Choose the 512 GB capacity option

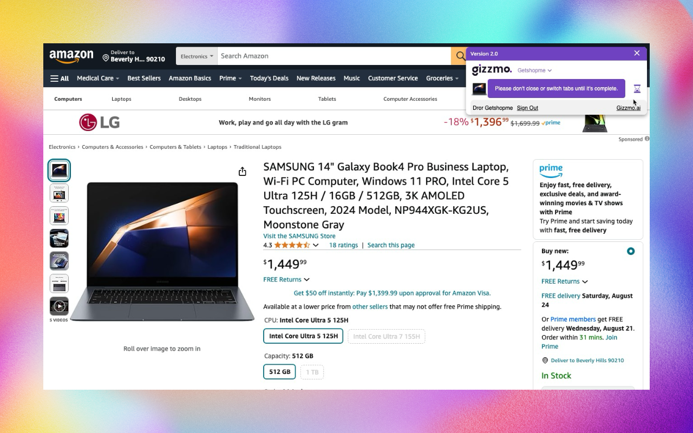pos(279,372)
